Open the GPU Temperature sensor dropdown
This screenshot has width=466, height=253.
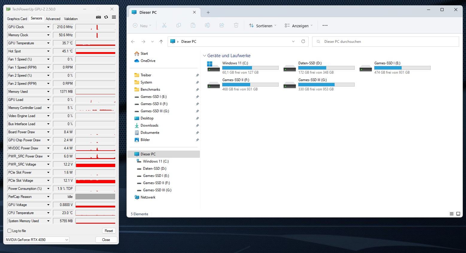pos(48,43)
